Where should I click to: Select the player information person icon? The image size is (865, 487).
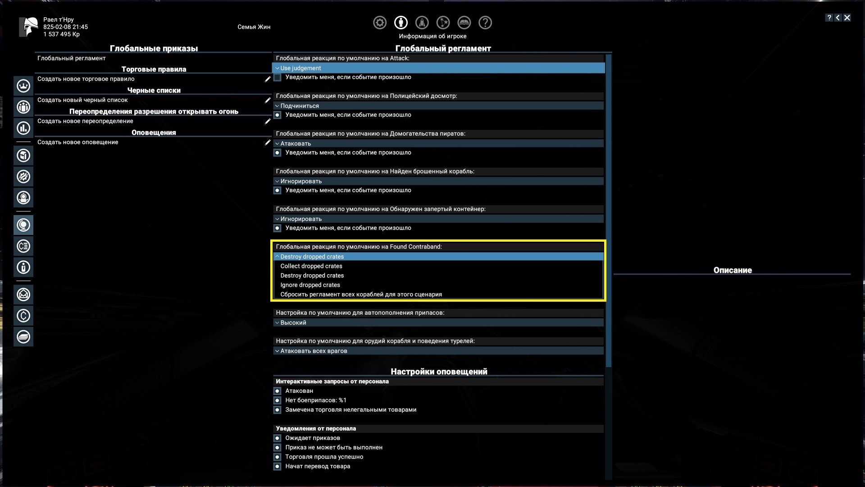coord(401,23)
